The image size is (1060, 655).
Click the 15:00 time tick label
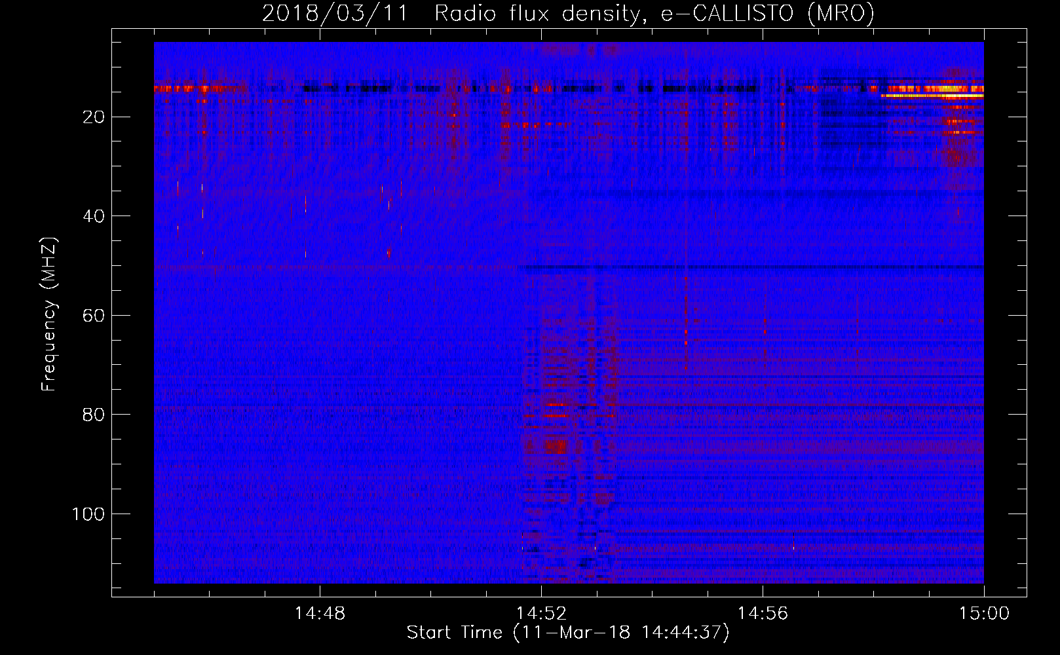tap(984, 614)
